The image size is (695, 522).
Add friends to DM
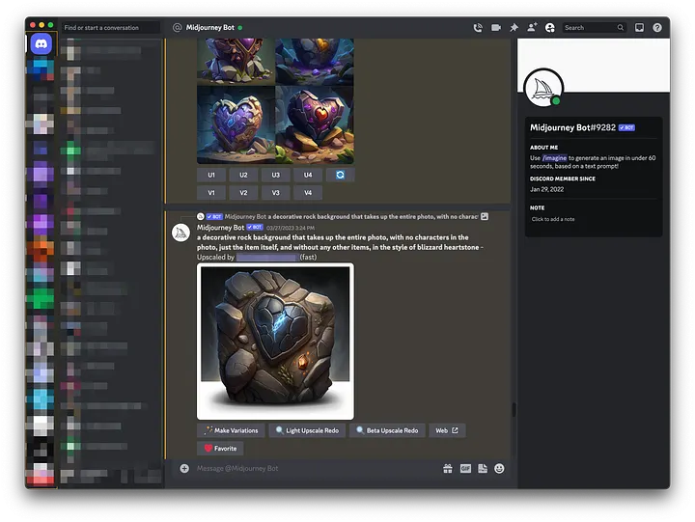532,28
